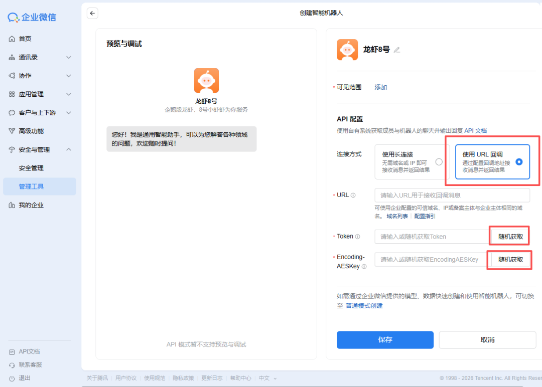Open the 中文 language dropdown
This screenshot has width=542, height=387.
coord(263,378)
